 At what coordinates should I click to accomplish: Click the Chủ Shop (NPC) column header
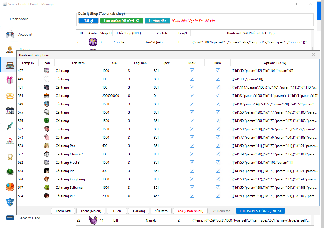click(129, 33)
